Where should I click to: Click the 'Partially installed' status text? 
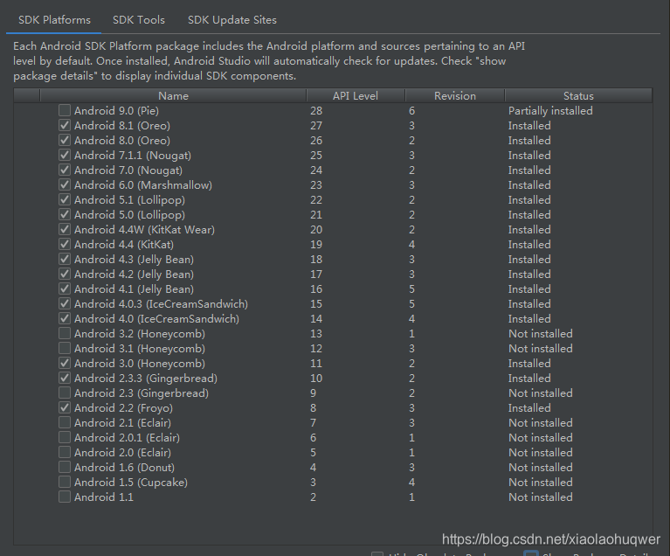[550, 111]
